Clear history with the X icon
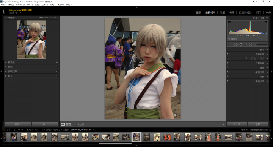The image size is (273, 147). click(57, 71)
